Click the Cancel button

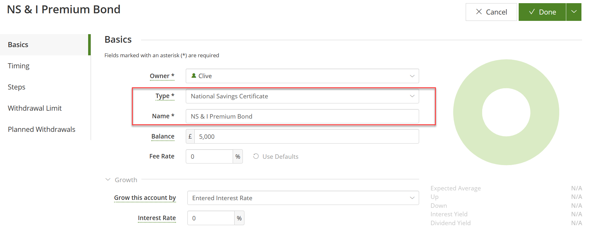pos(491,12)
